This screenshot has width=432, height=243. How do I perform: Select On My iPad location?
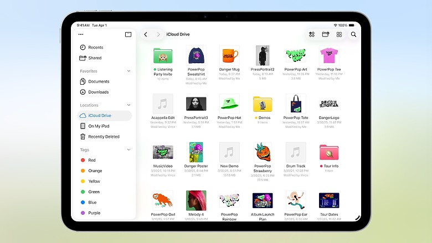point(105,126)
